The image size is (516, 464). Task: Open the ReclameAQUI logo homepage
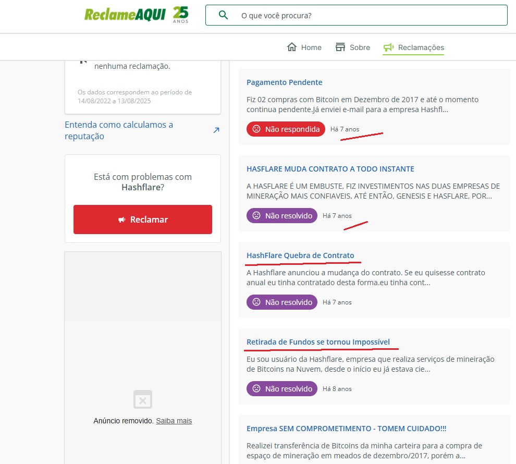click(x=125, y=15)
